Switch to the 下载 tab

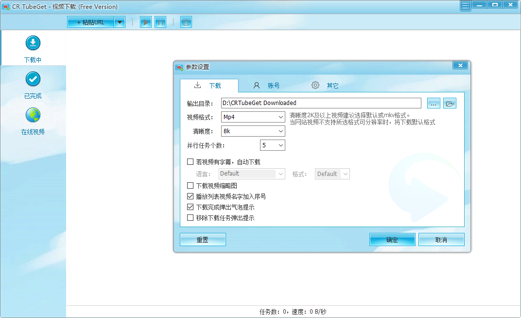click(x=209, y=86)
